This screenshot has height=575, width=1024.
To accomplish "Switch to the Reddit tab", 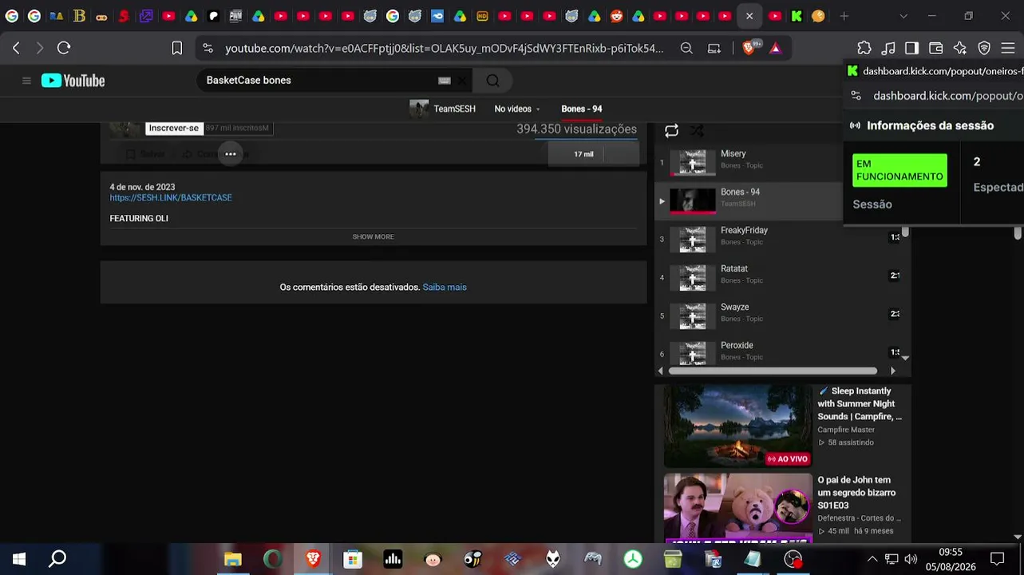I will (x=617, y=16).
